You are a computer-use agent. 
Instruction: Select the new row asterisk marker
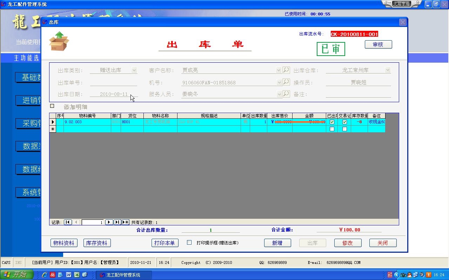click(53, 129)
